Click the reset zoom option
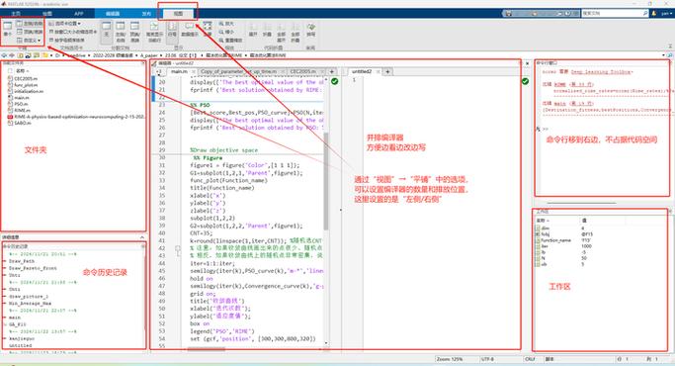The image size is (675, 366). coord(230,41)
